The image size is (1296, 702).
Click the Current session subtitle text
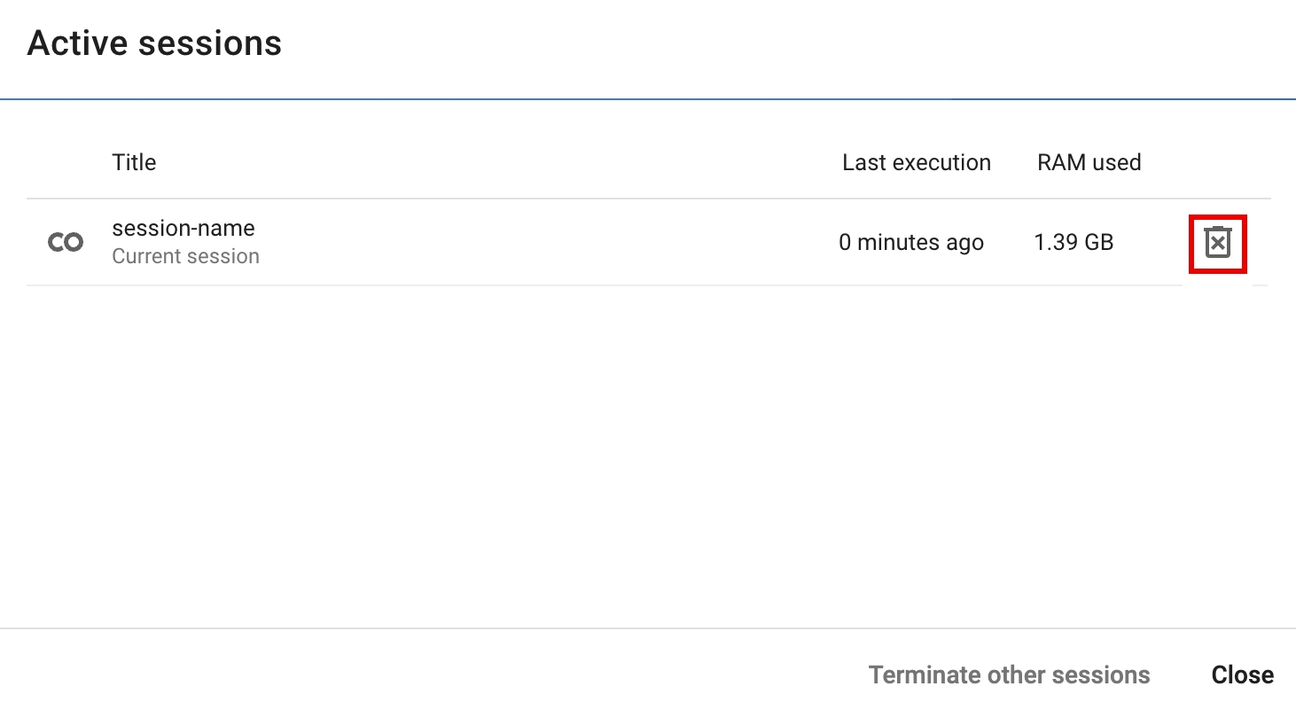(x=185, y=256)
